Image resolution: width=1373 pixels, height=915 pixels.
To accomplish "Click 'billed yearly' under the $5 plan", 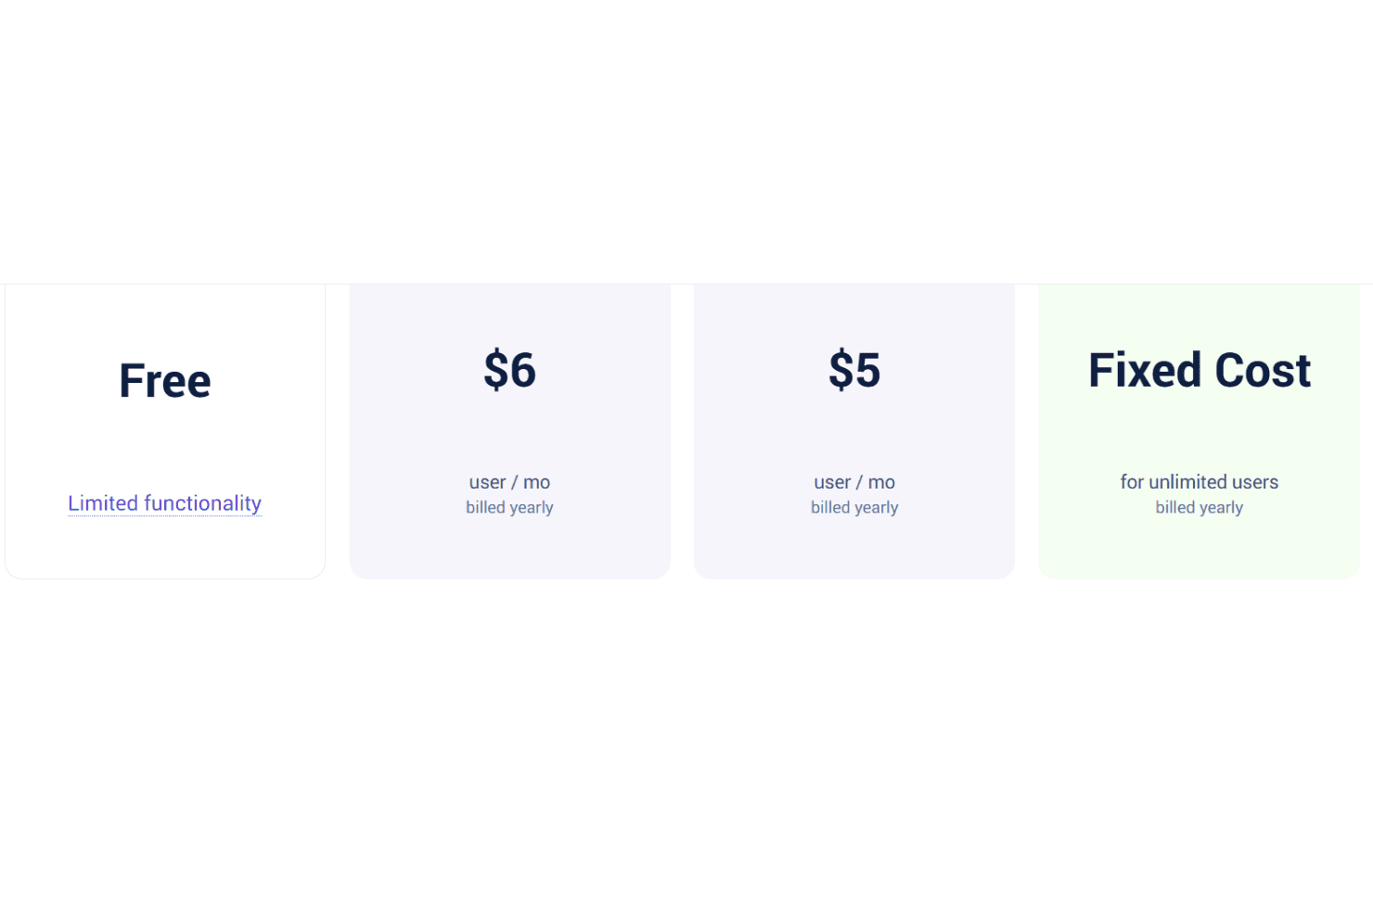I will tap(854, 507).
